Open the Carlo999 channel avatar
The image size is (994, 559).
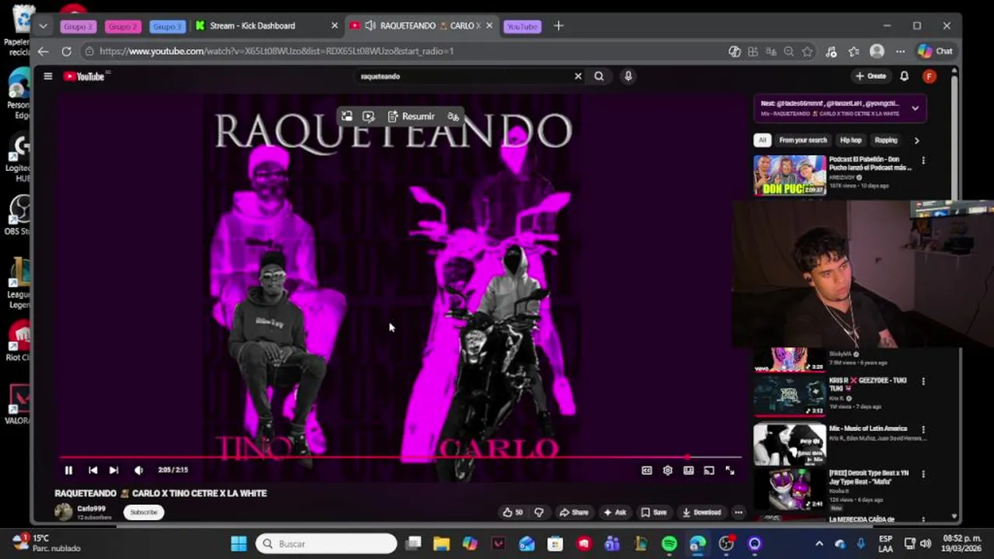click(x=63, y=512)
